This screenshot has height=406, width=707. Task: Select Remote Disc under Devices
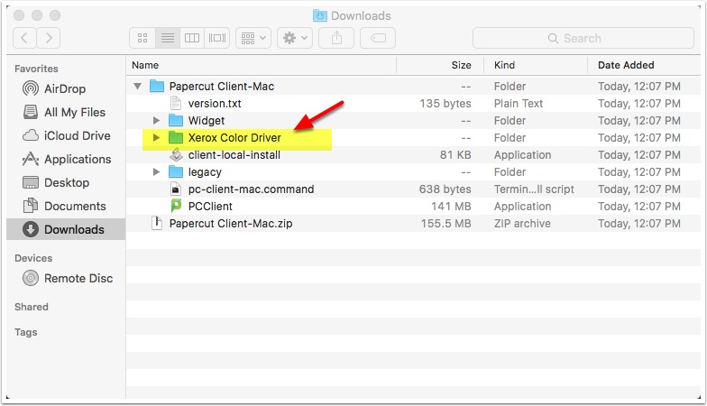66,278
